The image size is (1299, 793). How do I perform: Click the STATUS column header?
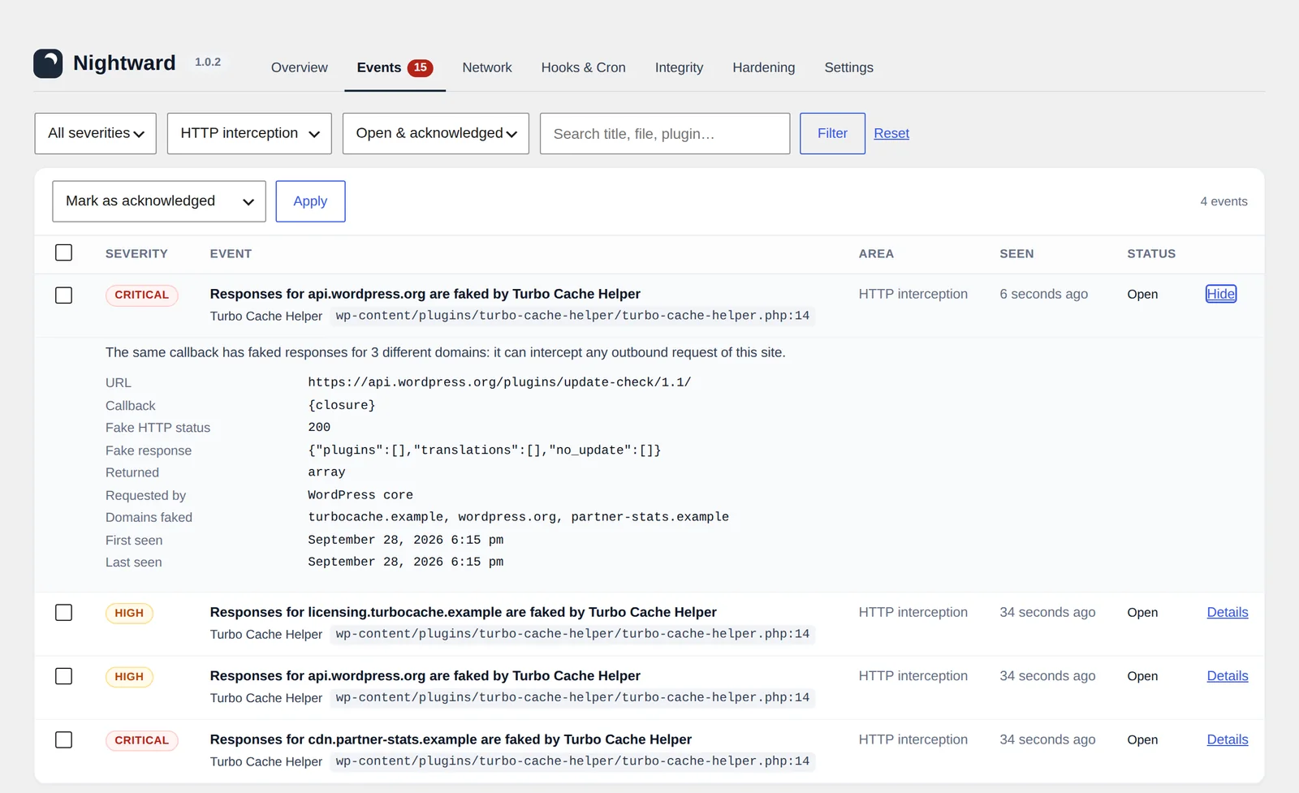click(x=1151, y=253)
